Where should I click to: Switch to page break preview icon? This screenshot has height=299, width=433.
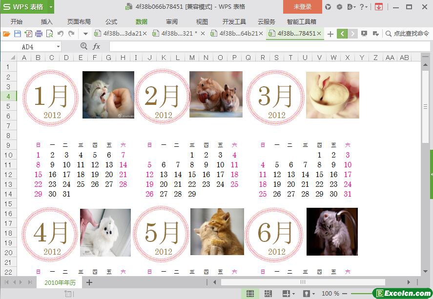click(x=268, y=294)
